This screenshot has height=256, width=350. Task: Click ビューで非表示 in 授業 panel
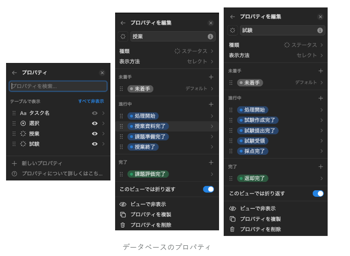(x=167, y=204)
